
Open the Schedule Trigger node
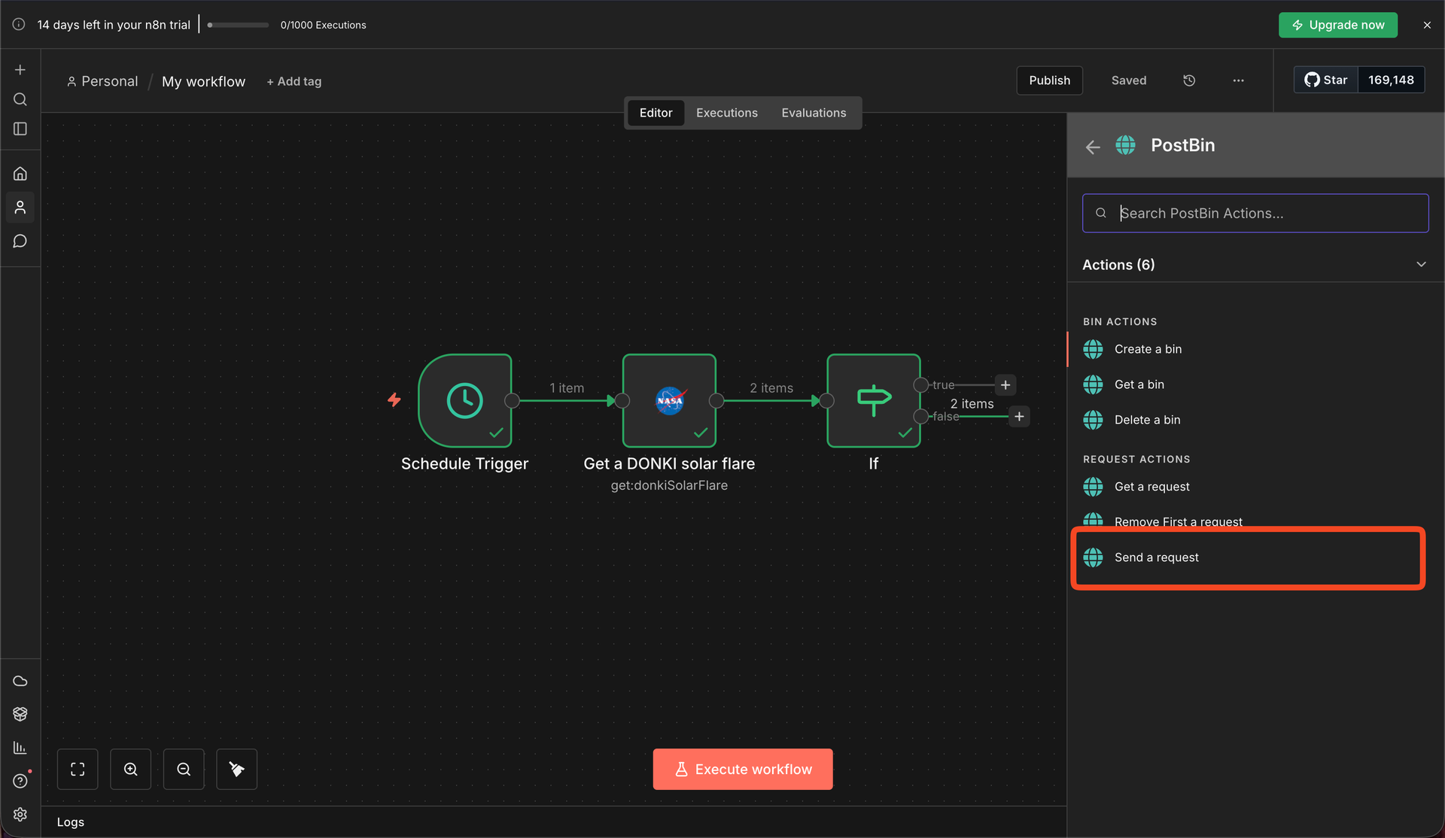pos(465,400)
